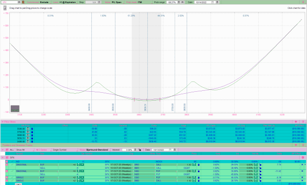307x185 pixels.
Task: Open the SPX symbol selector dropdown
Action: 19,2
